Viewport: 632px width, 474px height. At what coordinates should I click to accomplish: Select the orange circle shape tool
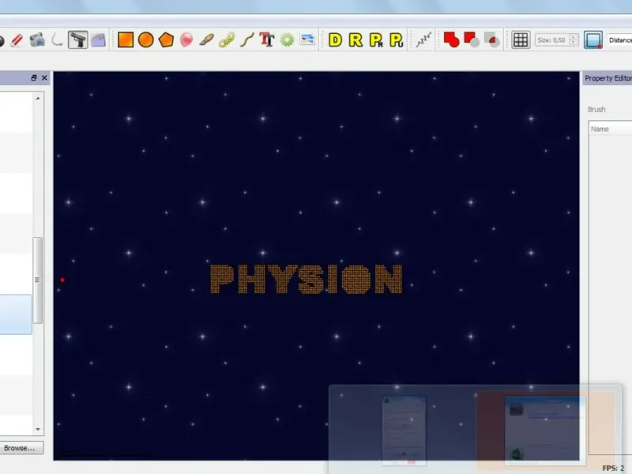coord(145,40)
